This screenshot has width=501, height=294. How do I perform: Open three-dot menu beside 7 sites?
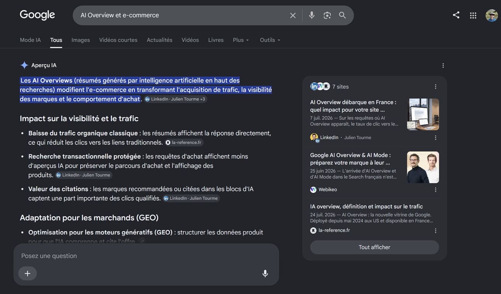click(435, 86)
